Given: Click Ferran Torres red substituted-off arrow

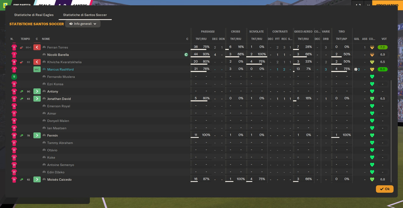Looking at the screenshot, I should pos(37,47).
